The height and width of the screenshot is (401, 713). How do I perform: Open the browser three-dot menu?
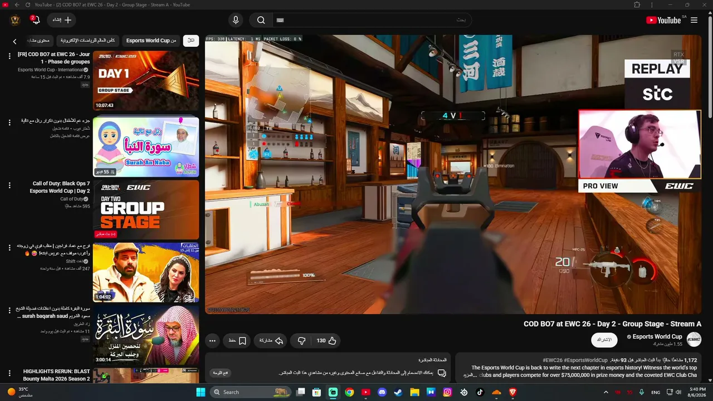(653, 5)
